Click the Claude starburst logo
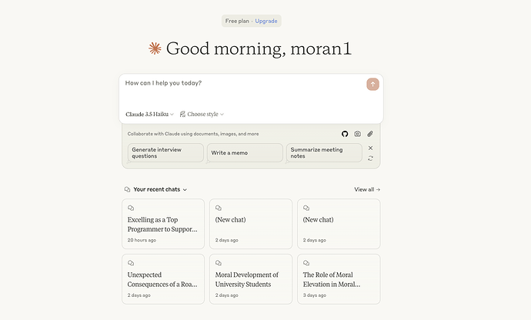 155,48
